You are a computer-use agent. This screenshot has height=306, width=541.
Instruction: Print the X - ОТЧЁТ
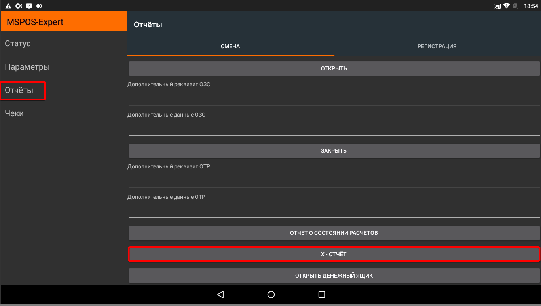pyautogui.click(x=334, y=254)
